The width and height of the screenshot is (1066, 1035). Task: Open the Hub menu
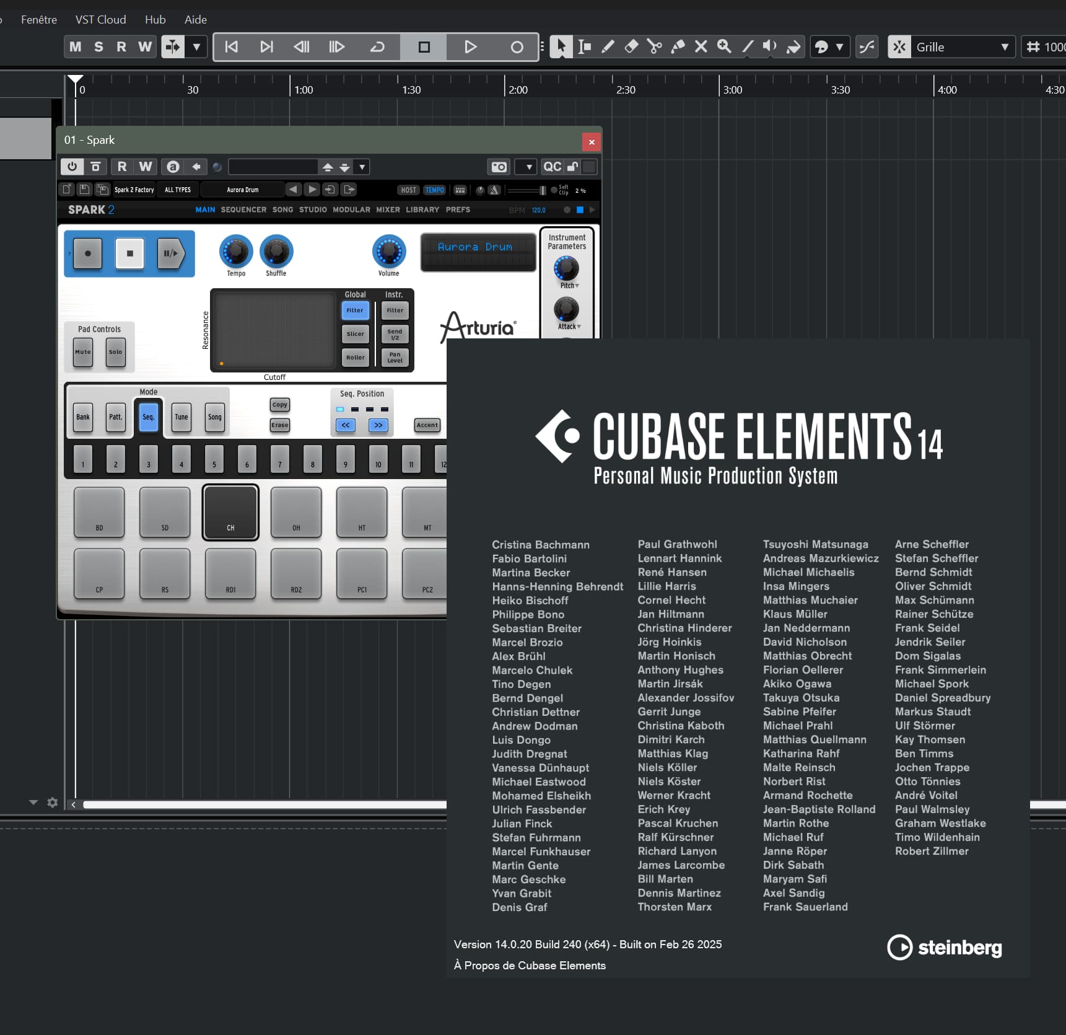pyautogui.click(x=155, y=19)
